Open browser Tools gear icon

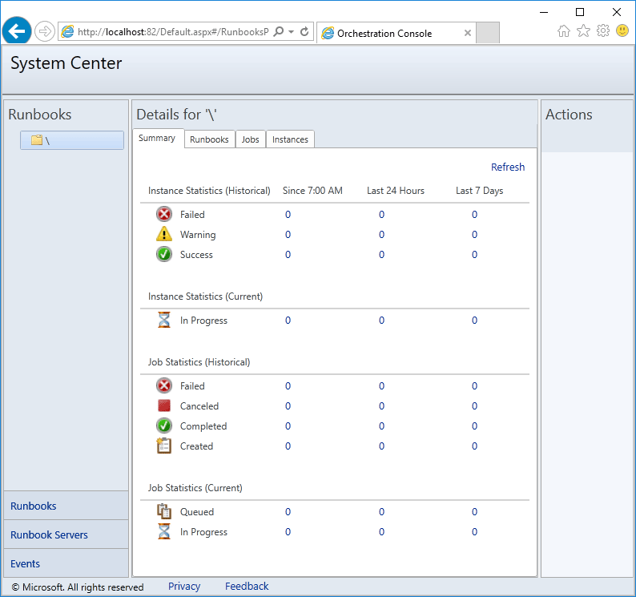coord(602,30)
